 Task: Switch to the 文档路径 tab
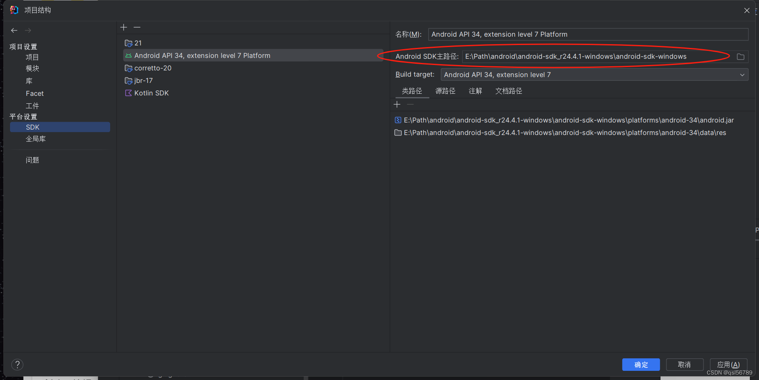tap(509, 90)
